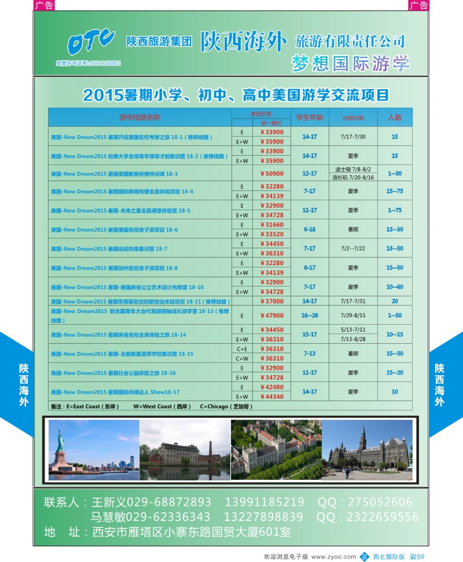Click the license number under the OTC logo
Screen dimensions: 463x562
point(88,63)
